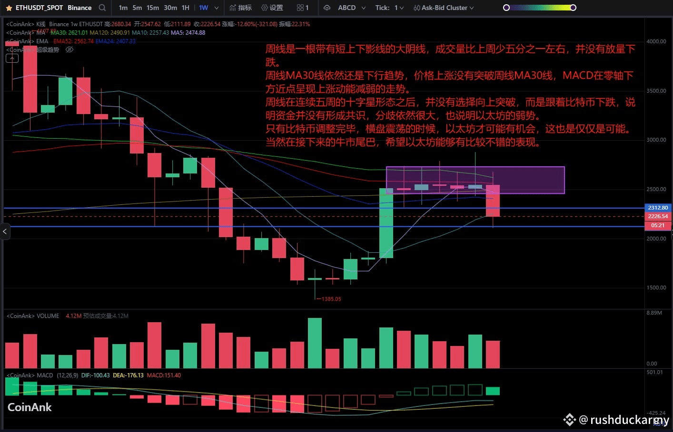Click the gradient color bar track

tap(540, 8)
